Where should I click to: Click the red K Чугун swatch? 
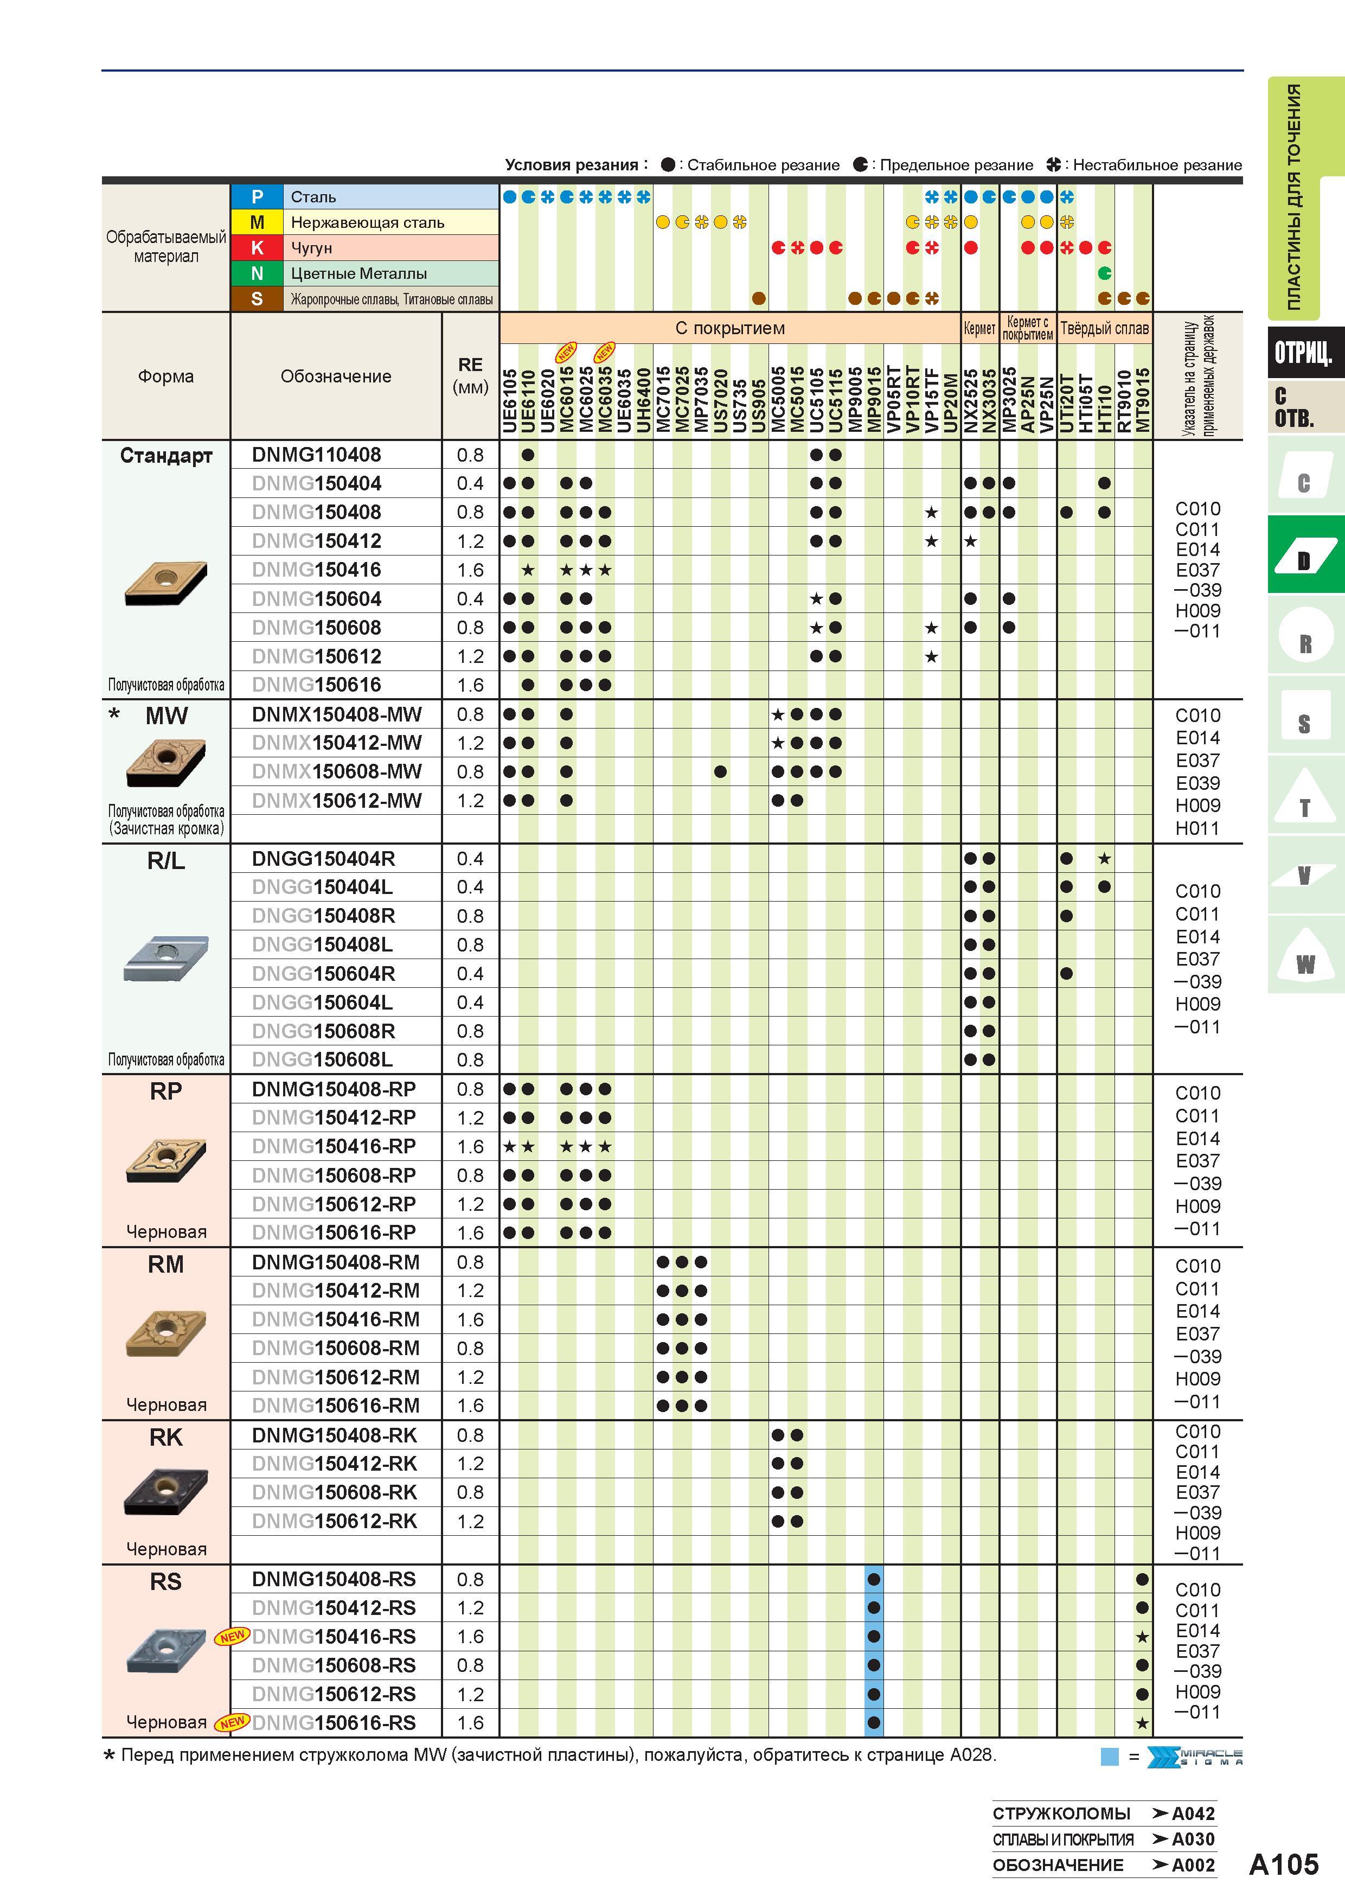[x=257, y=248]
